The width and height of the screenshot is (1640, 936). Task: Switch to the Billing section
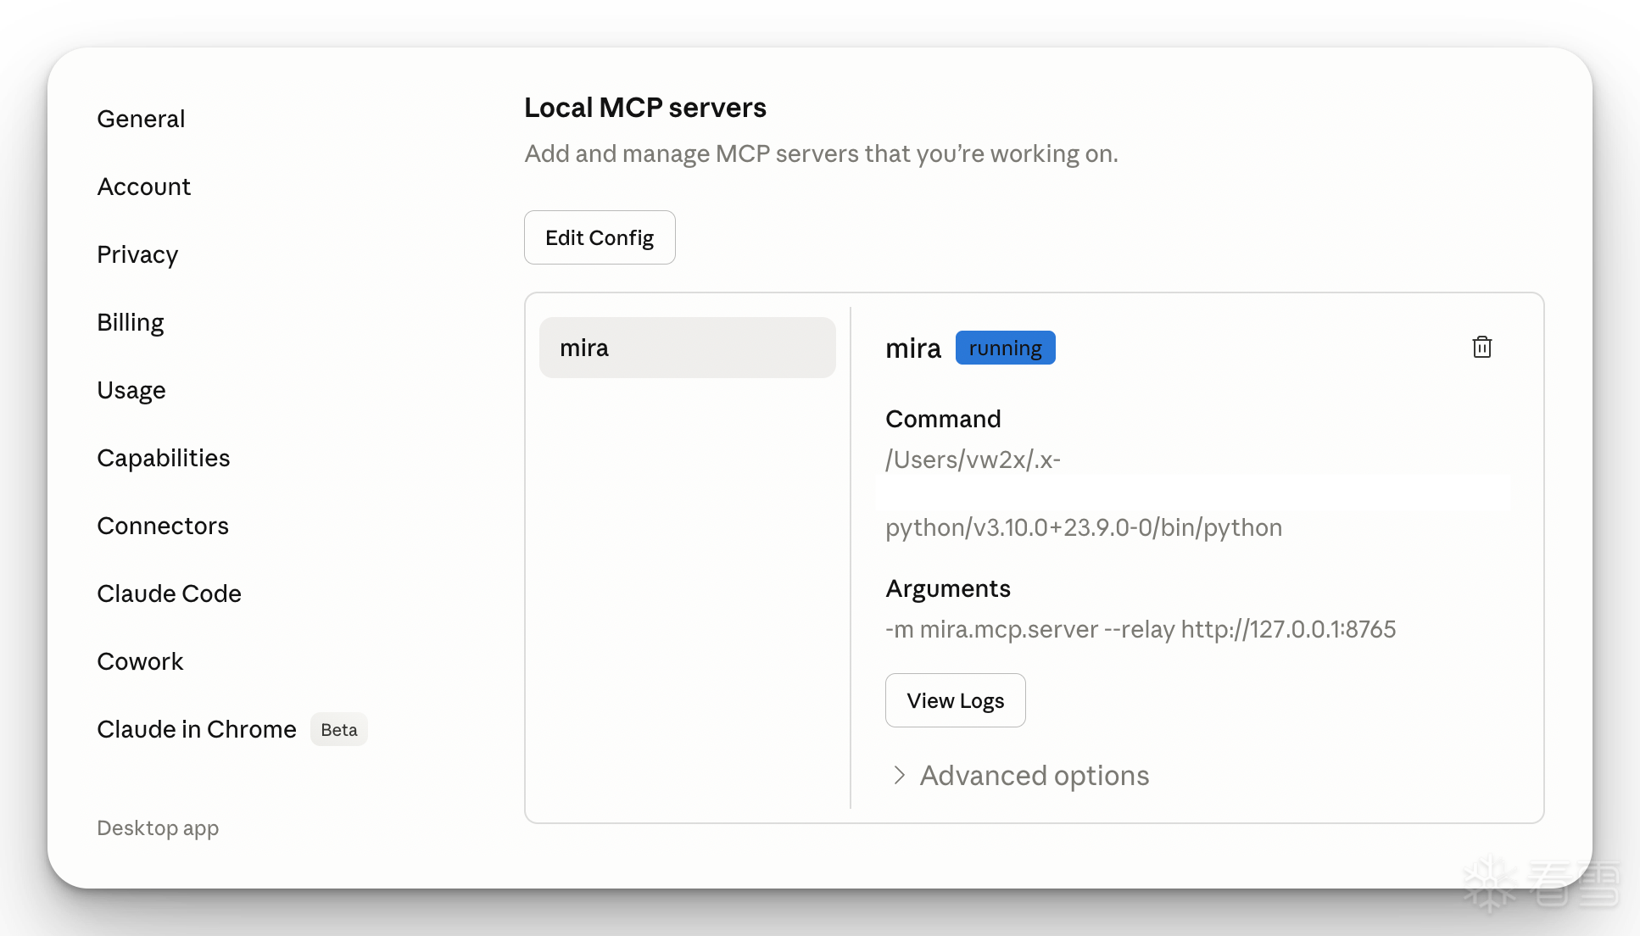click(130, 322)
